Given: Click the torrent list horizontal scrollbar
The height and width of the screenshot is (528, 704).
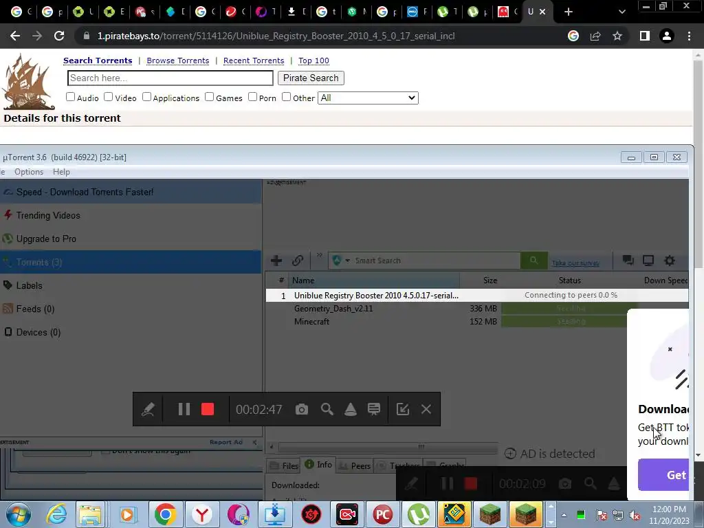Looking at the screenshot, I should coord(388,447).
